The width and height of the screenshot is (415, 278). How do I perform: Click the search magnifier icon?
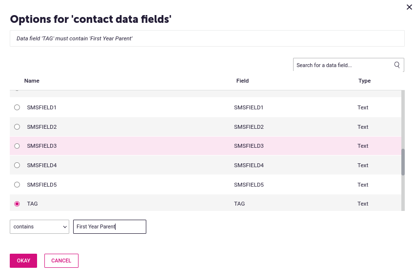(397, 65)
